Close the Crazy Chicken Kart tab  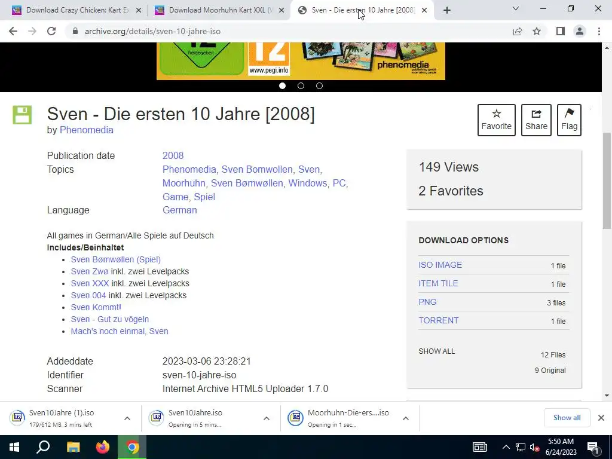click(x=139, y=10)
